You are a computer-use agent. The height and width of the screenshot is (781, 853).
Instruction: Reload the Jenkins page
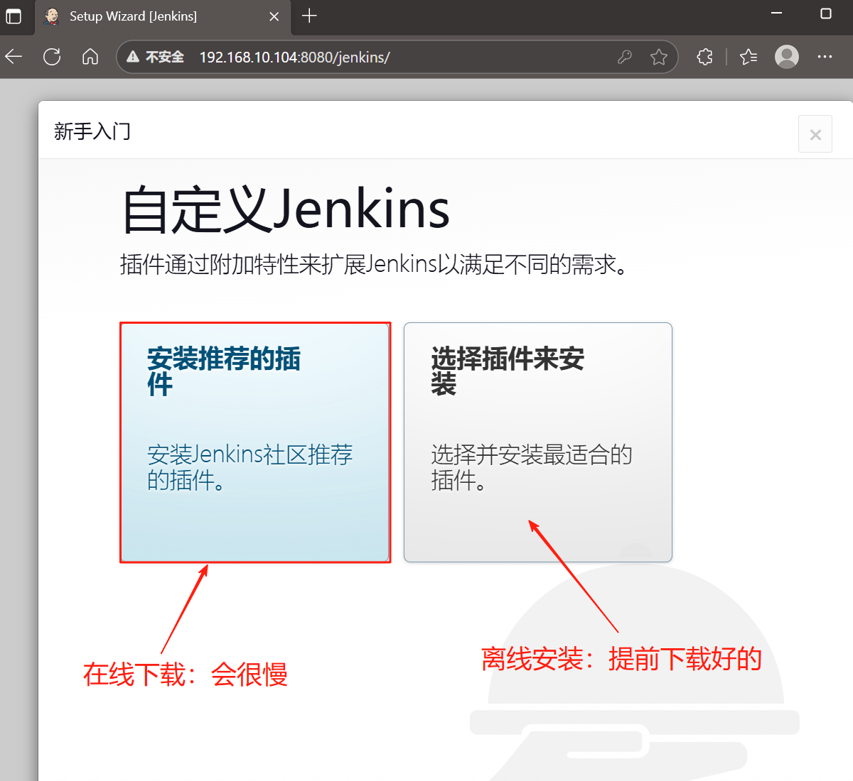tap(52, 57)
